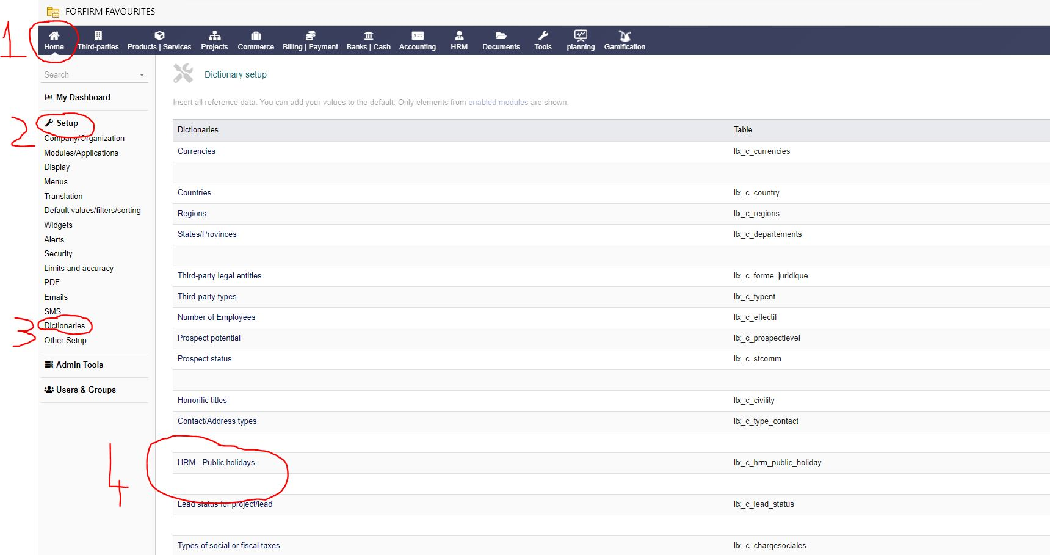
Task: Click the Documents folder icon
Action: (501, 35)
